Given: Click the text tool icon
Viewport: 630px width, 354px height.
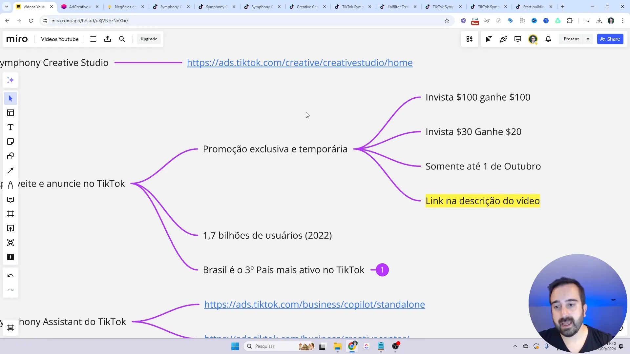Looking at the screenshot, I should click(x=10, y=127).
